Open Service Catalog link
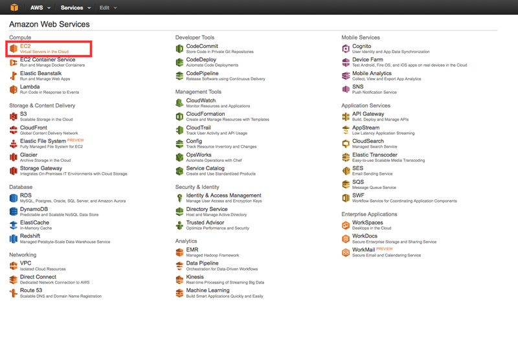Screen dimensions: 518x343 [x=205, y=168]
